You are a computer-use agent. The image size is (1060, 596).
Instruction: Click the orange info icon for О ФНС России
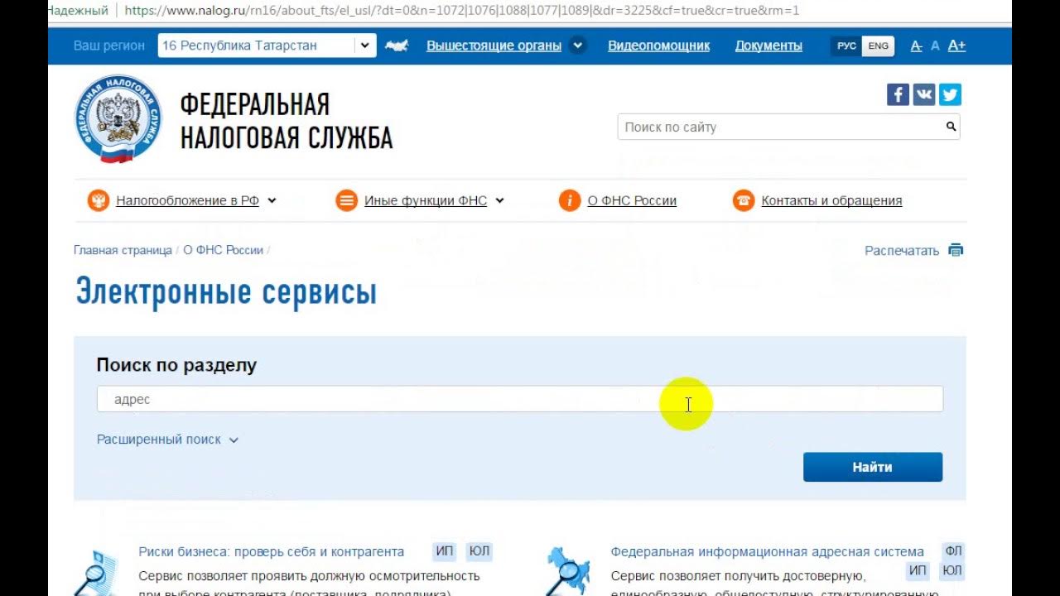pos(570,200)
